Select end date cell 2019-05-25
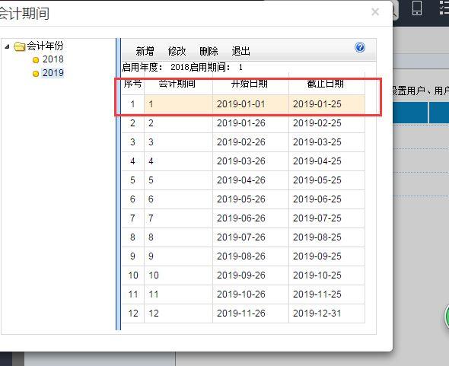Image resolution: width=449 pixels, height=366 pixels. click(326, 180)
